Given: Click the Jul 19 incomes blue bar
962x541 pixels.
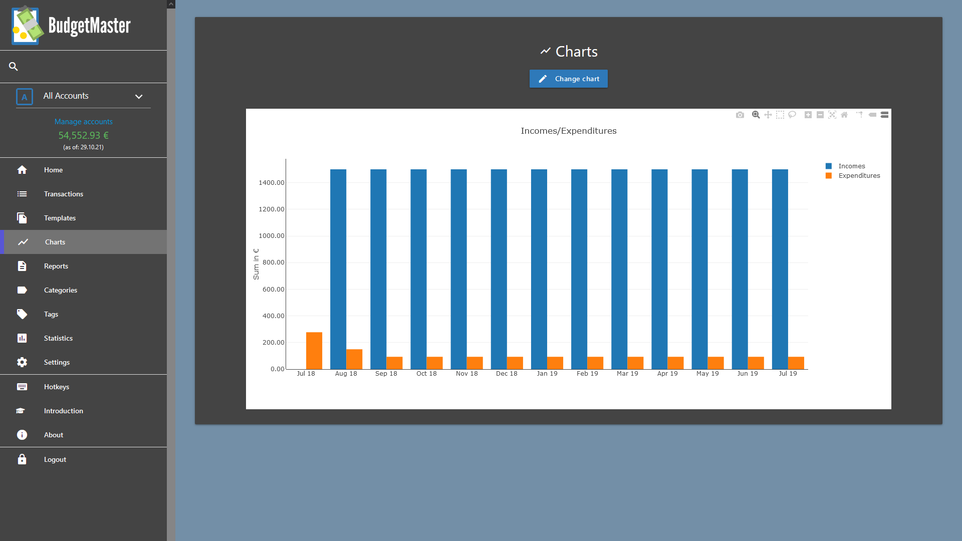Looking at the screenshot, I should [780, 269].
